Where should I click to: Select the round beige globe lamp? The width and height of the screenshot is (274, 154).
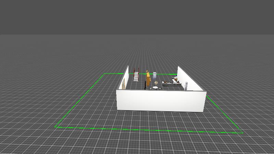[x=156, y=83]
